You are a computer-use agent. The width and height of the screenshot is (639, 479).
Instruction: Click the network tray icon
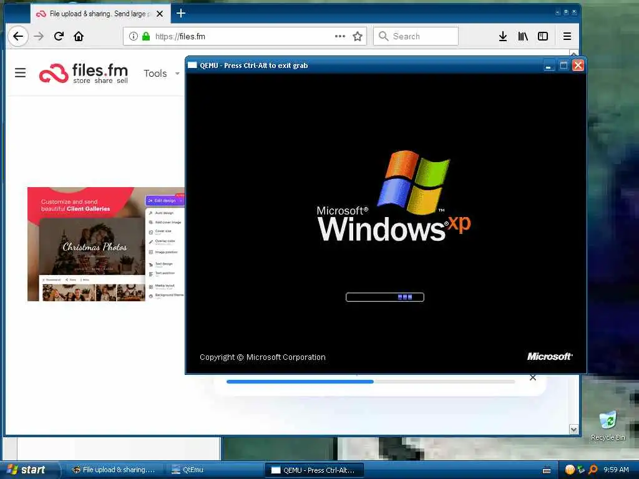tap(581, 470)
